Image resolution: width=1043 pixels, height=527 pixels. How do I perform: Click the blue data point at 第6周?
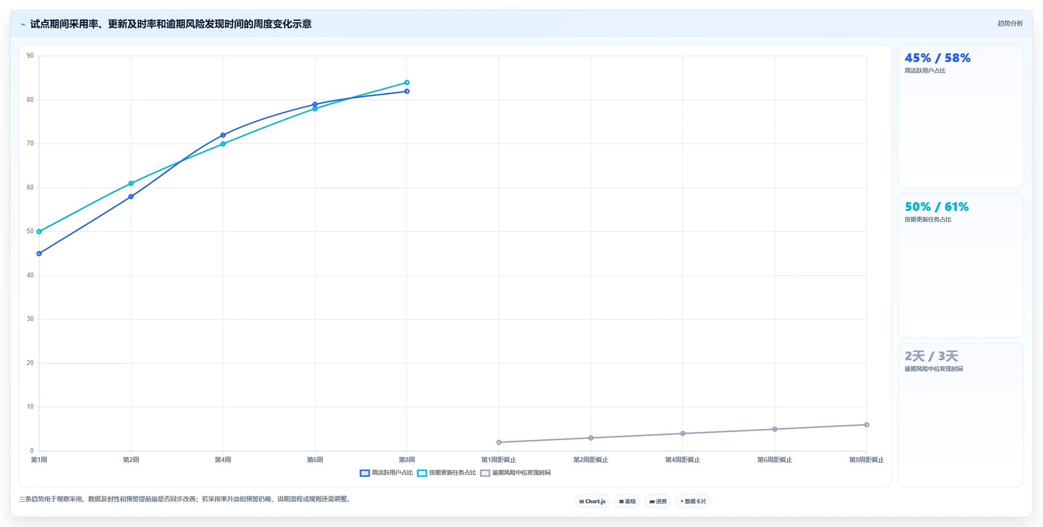[x=315, y=104]
